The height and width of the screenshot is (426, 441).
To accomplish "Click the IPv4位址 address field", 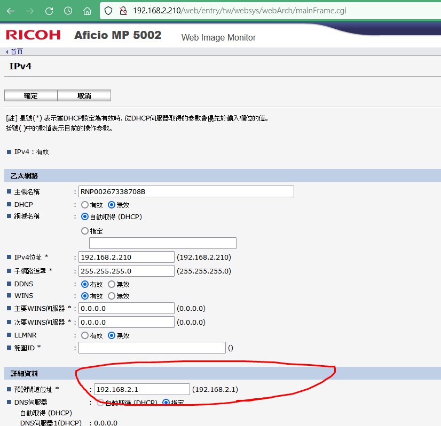I will click(127, 257).
